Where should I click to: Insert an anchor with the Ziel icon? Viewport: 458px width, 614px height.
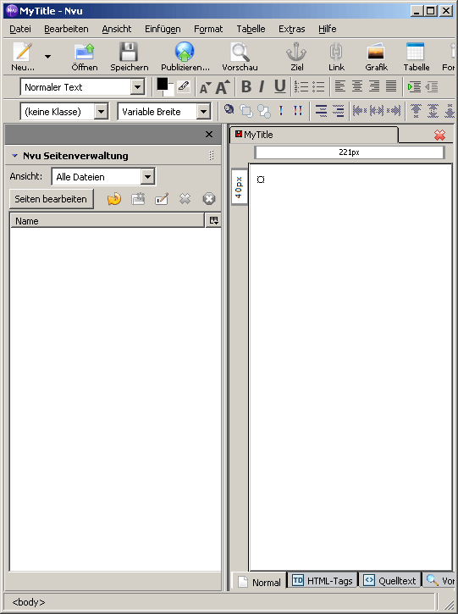[296, 52]
